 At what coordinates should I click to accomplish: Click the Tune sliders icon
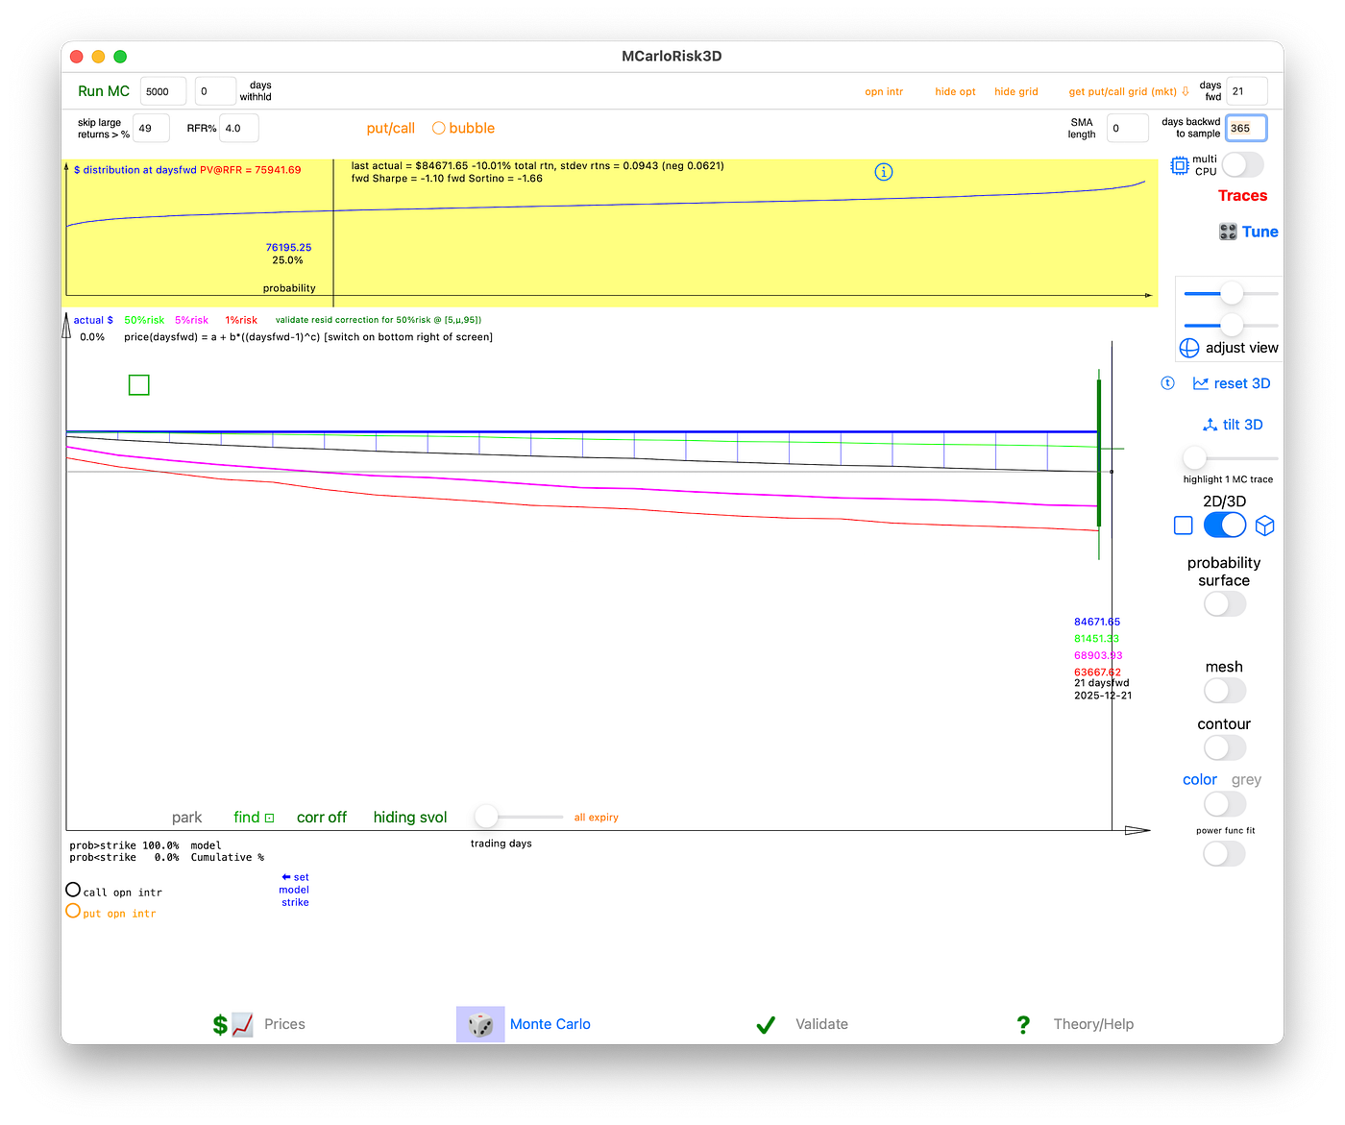coord(1228,232)
